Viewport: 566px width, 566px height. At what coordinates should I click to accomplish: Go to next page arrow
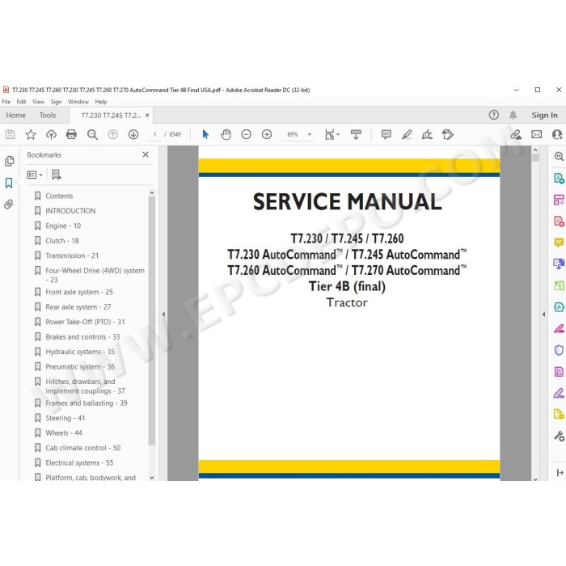coord(133,135)
